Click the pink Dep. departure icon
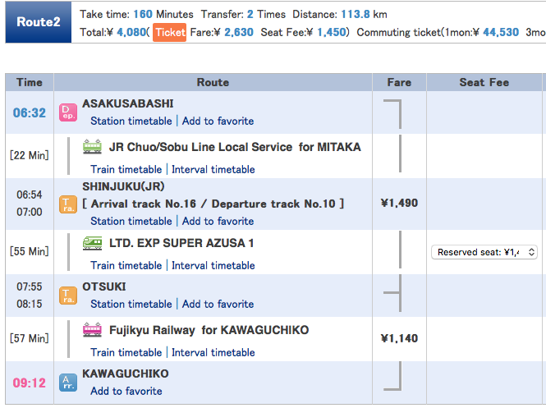This screenshot has width=546, height=408. (x=68, y=112)
